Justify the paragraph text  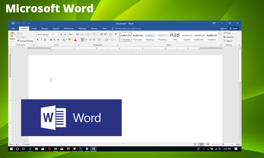click(x=94, y=40)
